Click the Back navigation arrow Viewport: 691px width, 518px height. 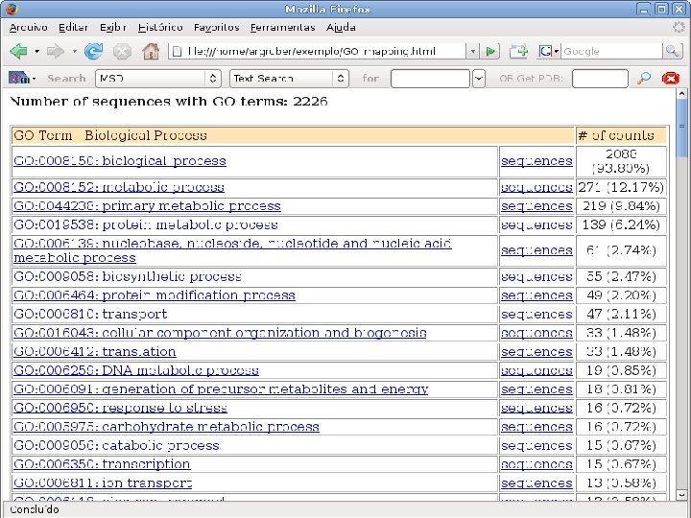[x=18, y=51]
